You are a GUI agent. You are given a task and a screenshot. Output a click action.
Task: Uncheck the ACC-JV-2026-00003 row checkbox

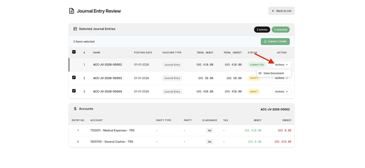pos(74,77)
